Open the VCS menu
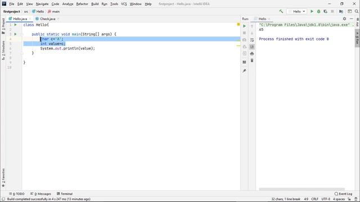360x202 pixels. tap(124, 4)
